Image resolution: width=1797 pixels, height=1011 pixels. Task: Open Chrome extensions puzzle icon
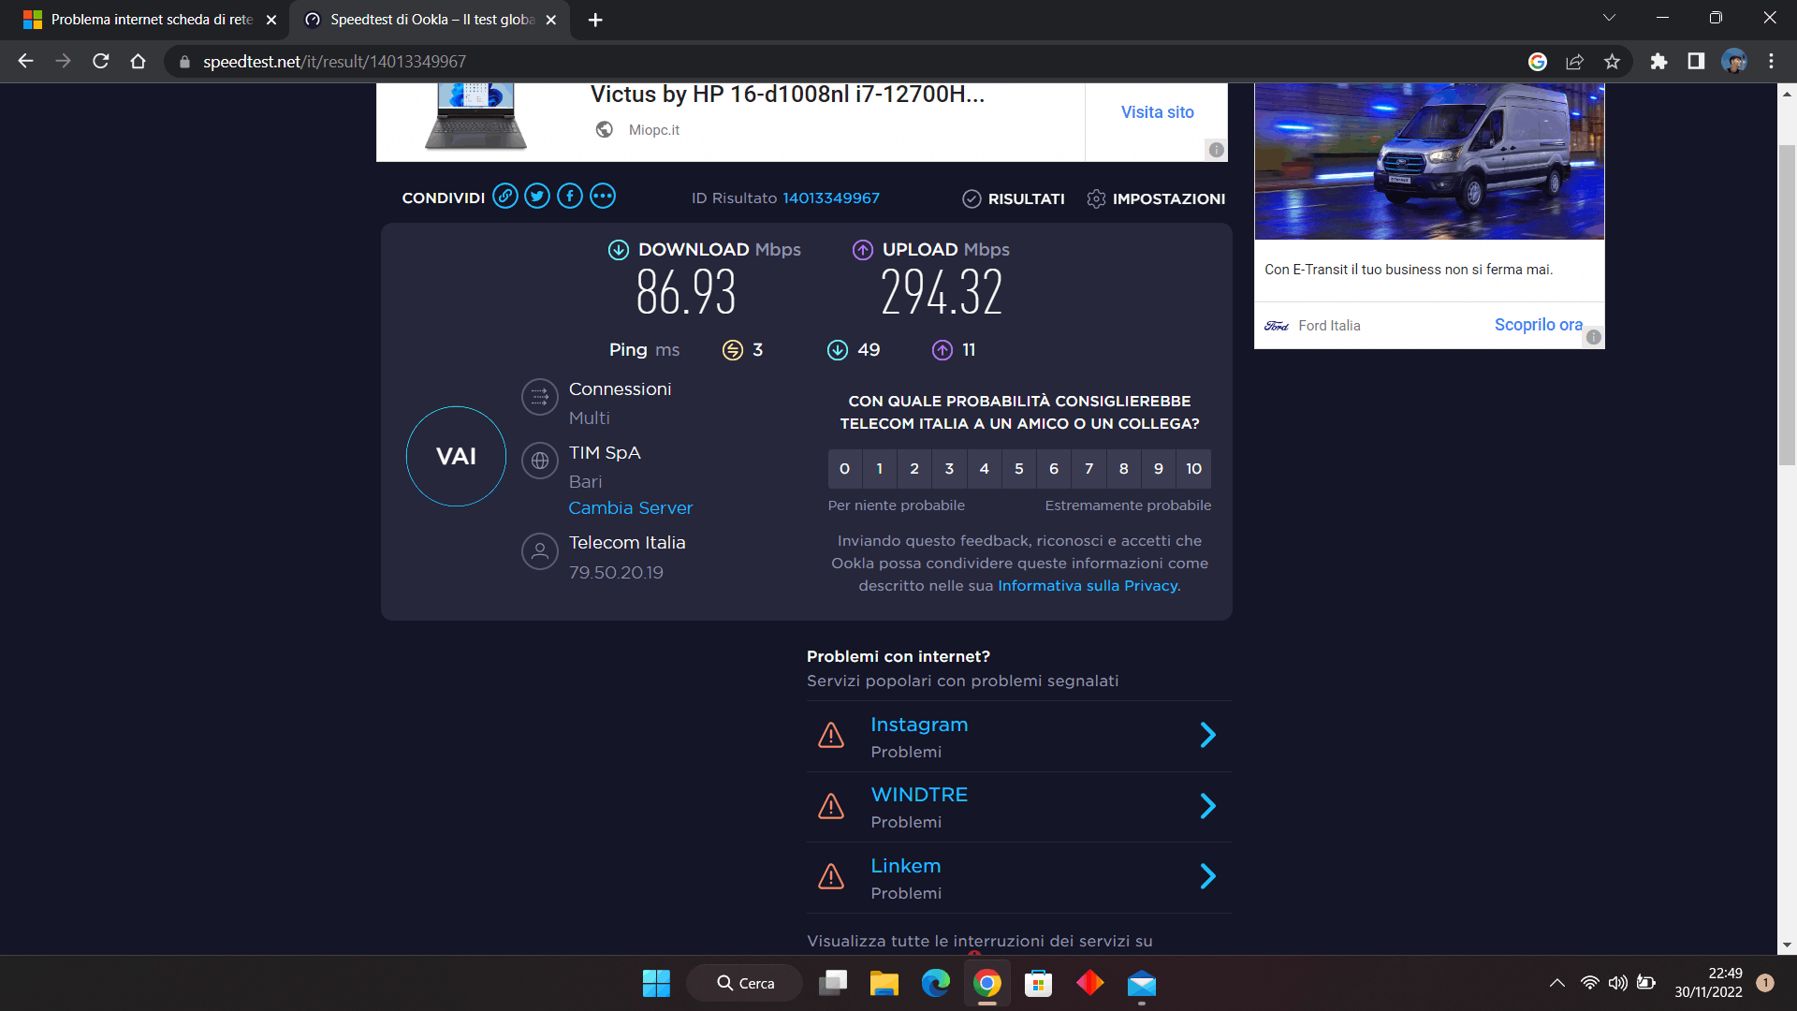(1658, 62)
